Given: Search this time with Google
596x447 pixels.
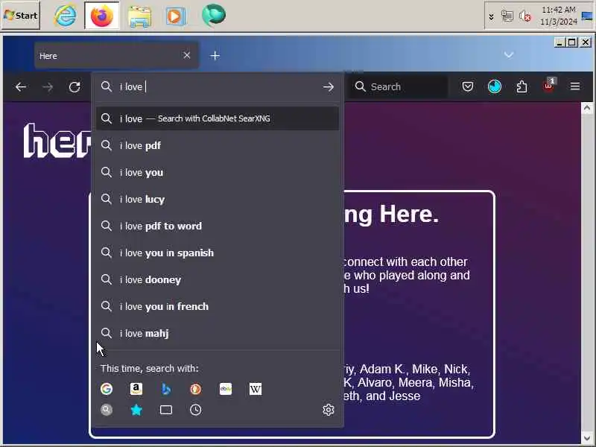Looking at the screenshot, I should click(107, 389).
